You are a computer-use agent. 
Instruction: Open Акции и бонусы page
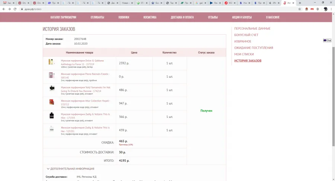(x=242, y=17)
